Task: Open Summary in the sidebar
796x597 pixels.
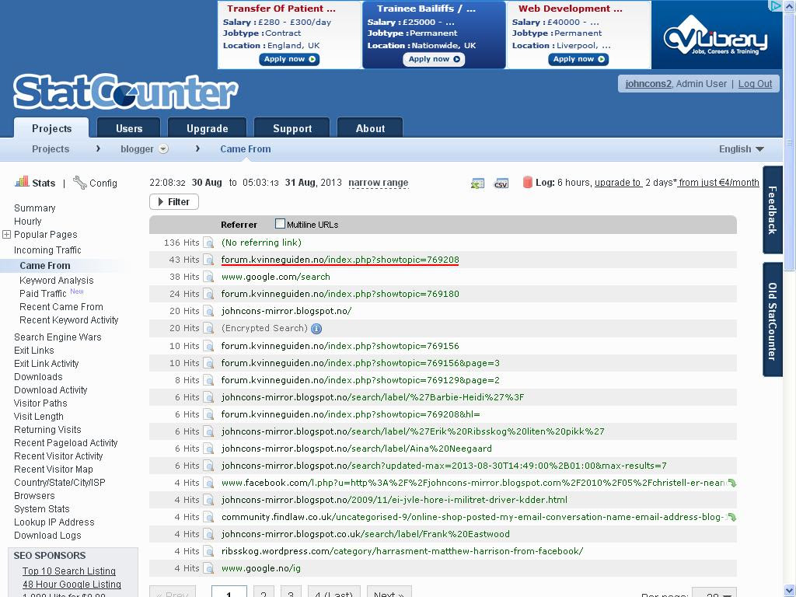Action: click(35, 208)
